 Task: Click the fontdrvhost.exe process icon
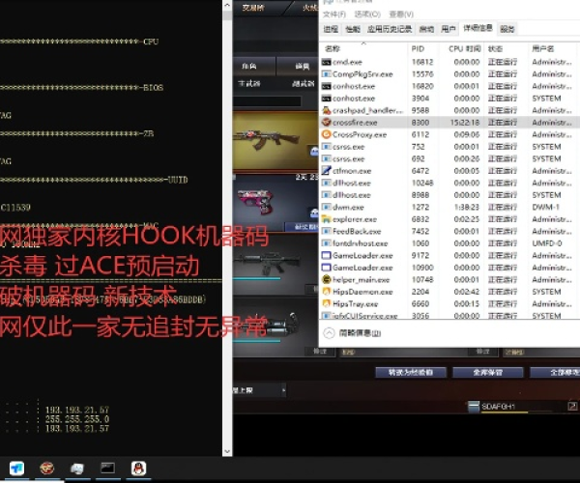coord(327,243)
